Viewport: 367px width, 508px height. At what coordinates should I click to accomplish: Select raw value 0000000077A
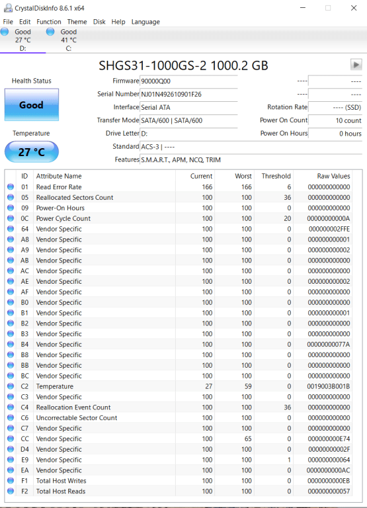pos(329,344)
